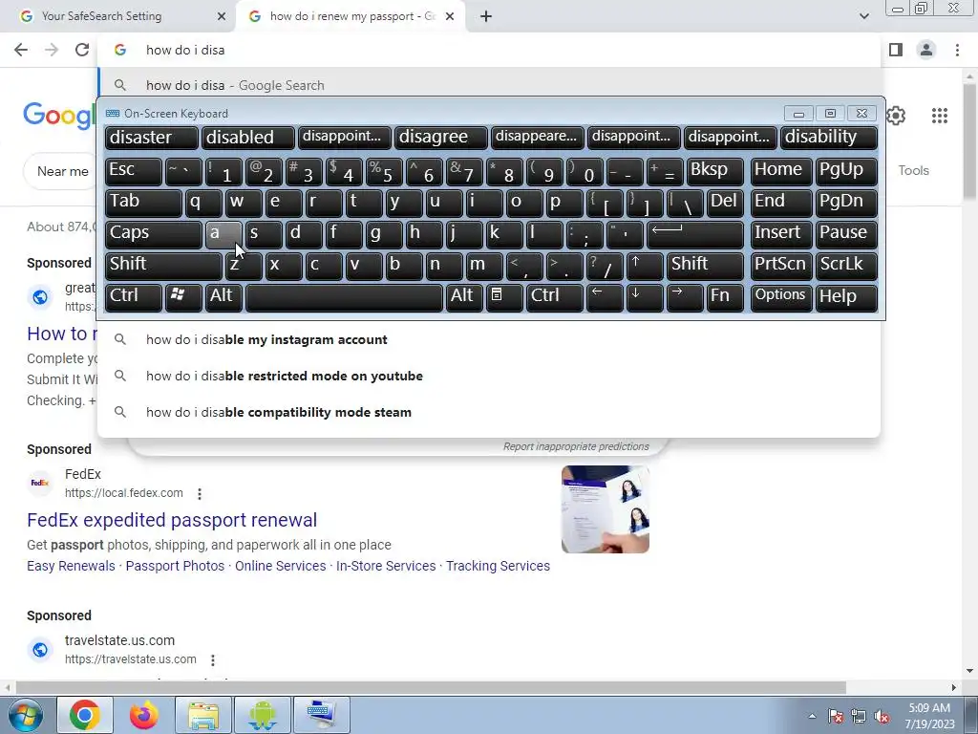This screenshot has width=978, height=734.
Task: Tap the up arrow key
Action: (645, 266)
